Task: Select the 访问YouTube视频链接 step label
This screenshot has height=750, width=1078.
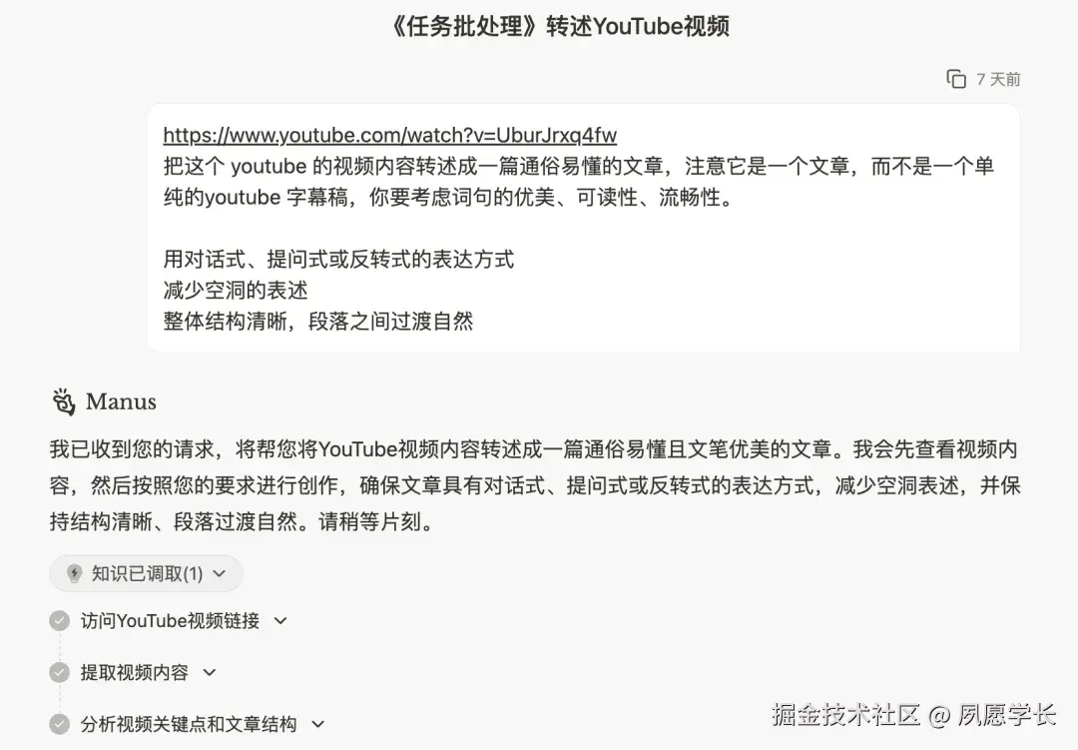Action: (170, 620)
